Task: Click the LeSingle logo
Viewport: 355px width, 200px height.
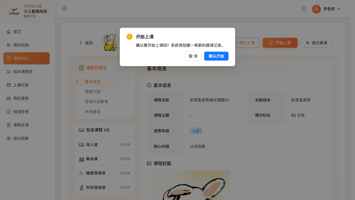Action: 14,11
